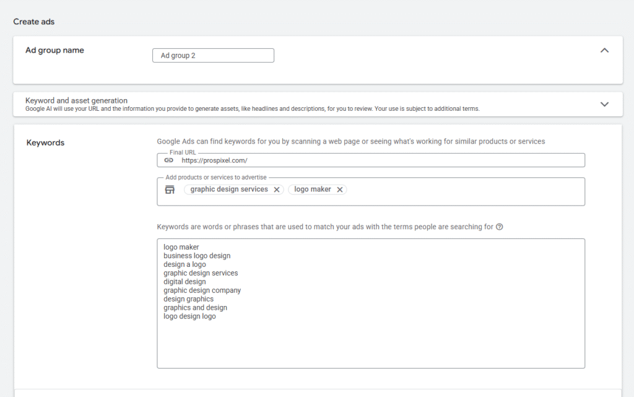The width and height of the screenshot is (634, 397).
Task: Click the "Keyword and asset generation" heading
Action: coord(76,100)
